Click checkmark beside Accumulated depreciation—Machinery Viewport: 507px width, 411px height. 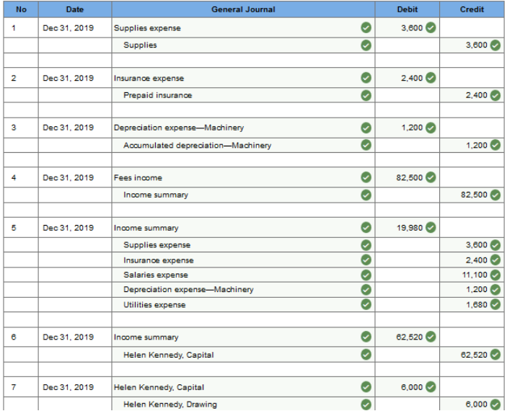tap(366, 146)
